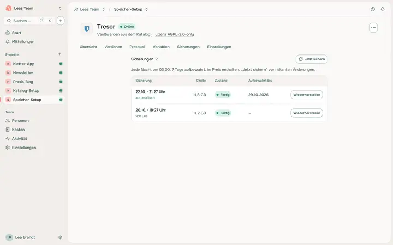Click the Tresor shield app icon
The width and height of the screenshot is (393, 245).
(x=87, y=29)
